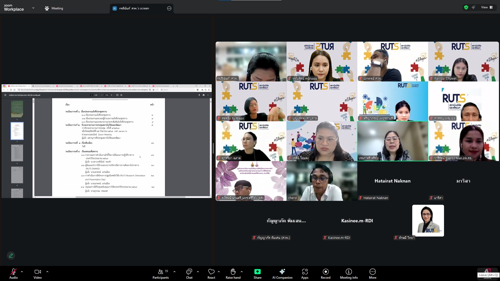Open the More options menu
Screen dimensions: 500x281
click(x=372, y=272)
